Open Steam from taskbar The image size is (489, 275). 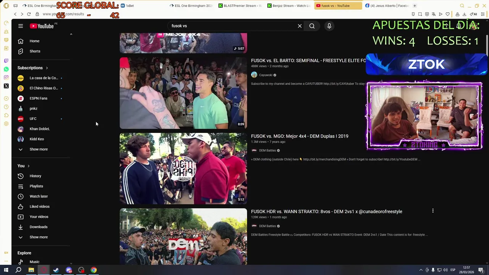pos(56,270)
